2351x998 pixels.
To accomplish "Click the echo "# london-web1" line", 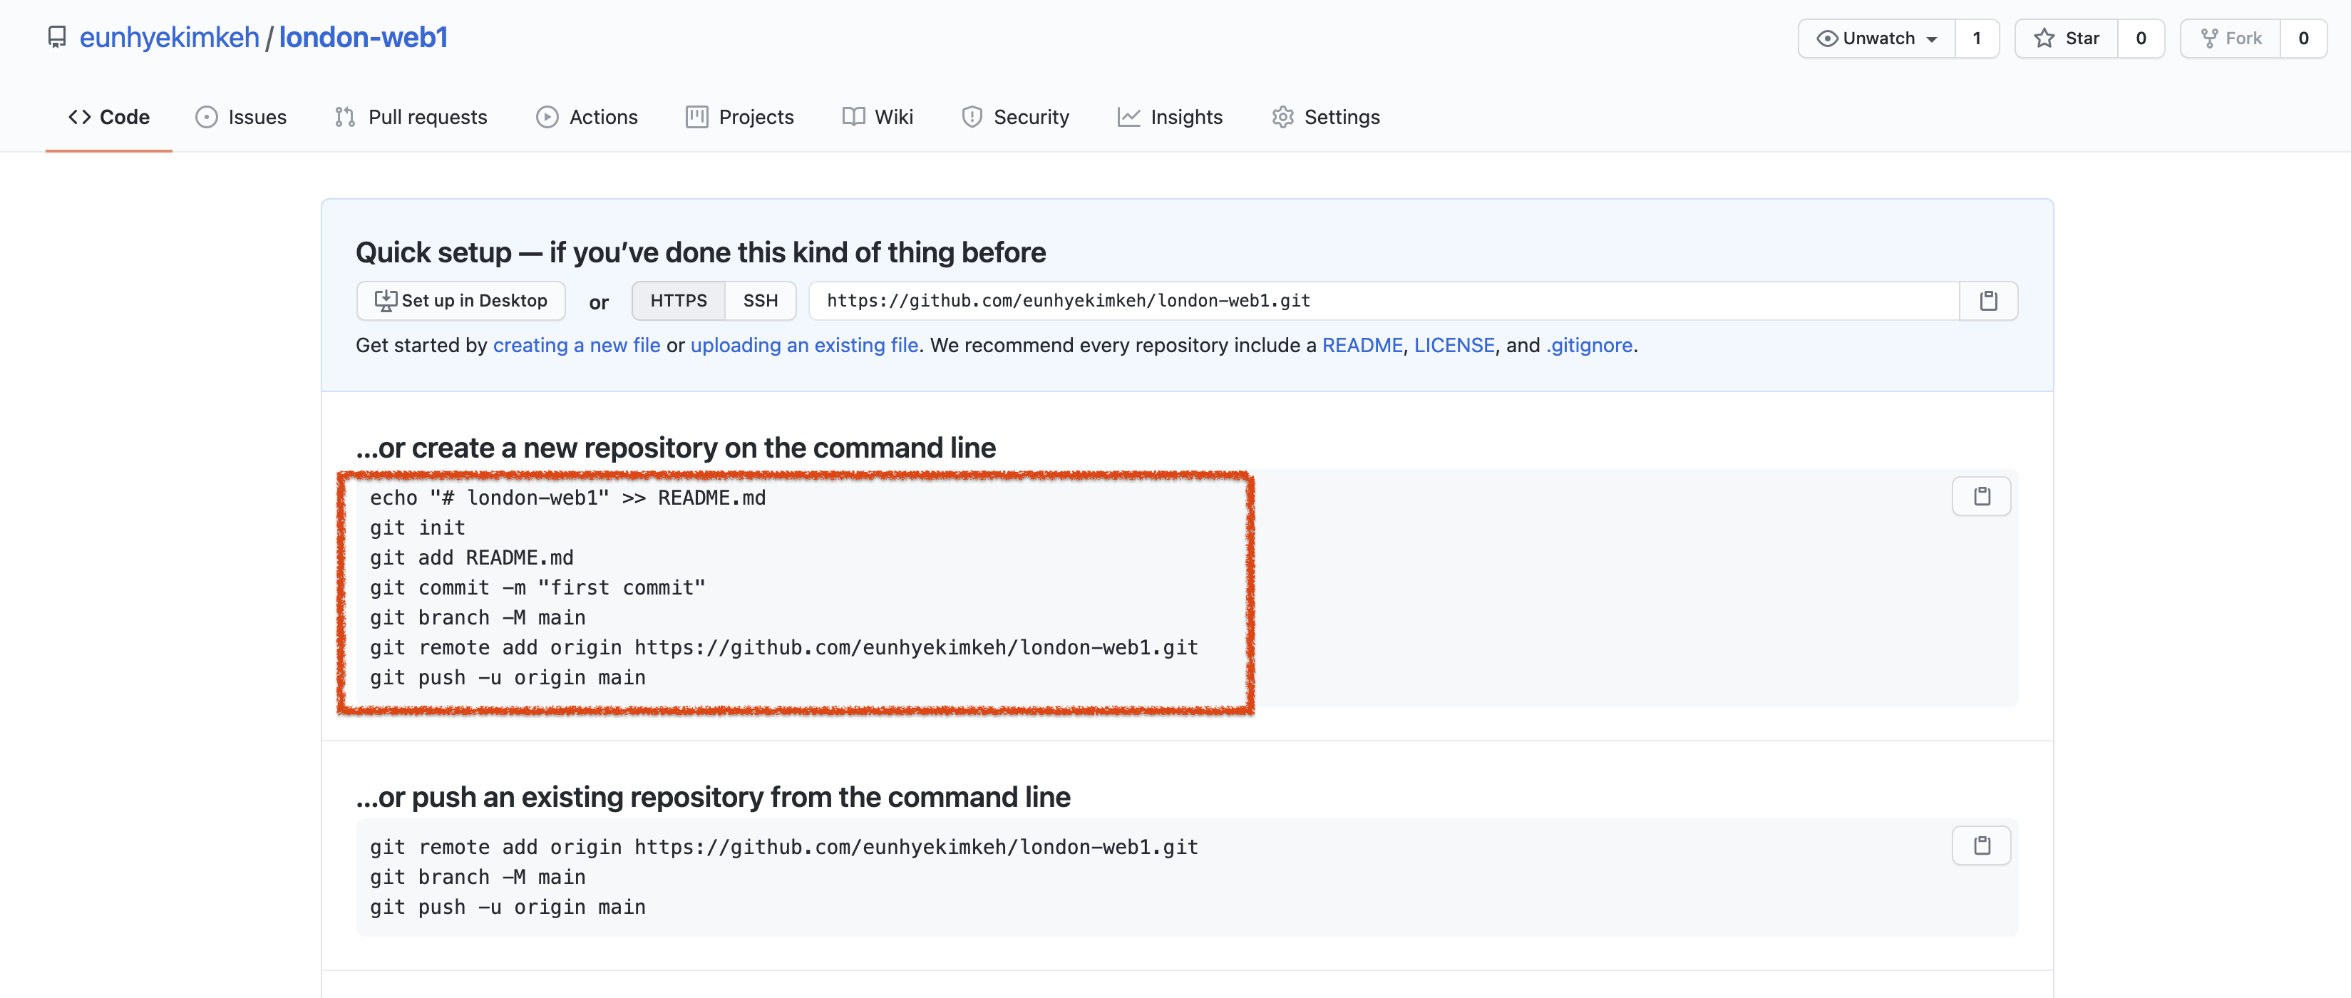I will [x=567, y=498].
